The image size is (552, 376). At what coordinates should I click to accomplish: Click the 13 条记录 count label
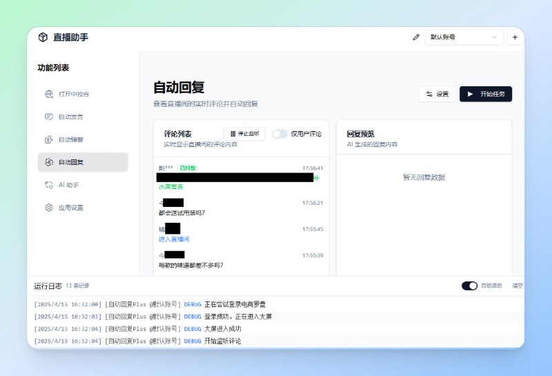(77, 286)
